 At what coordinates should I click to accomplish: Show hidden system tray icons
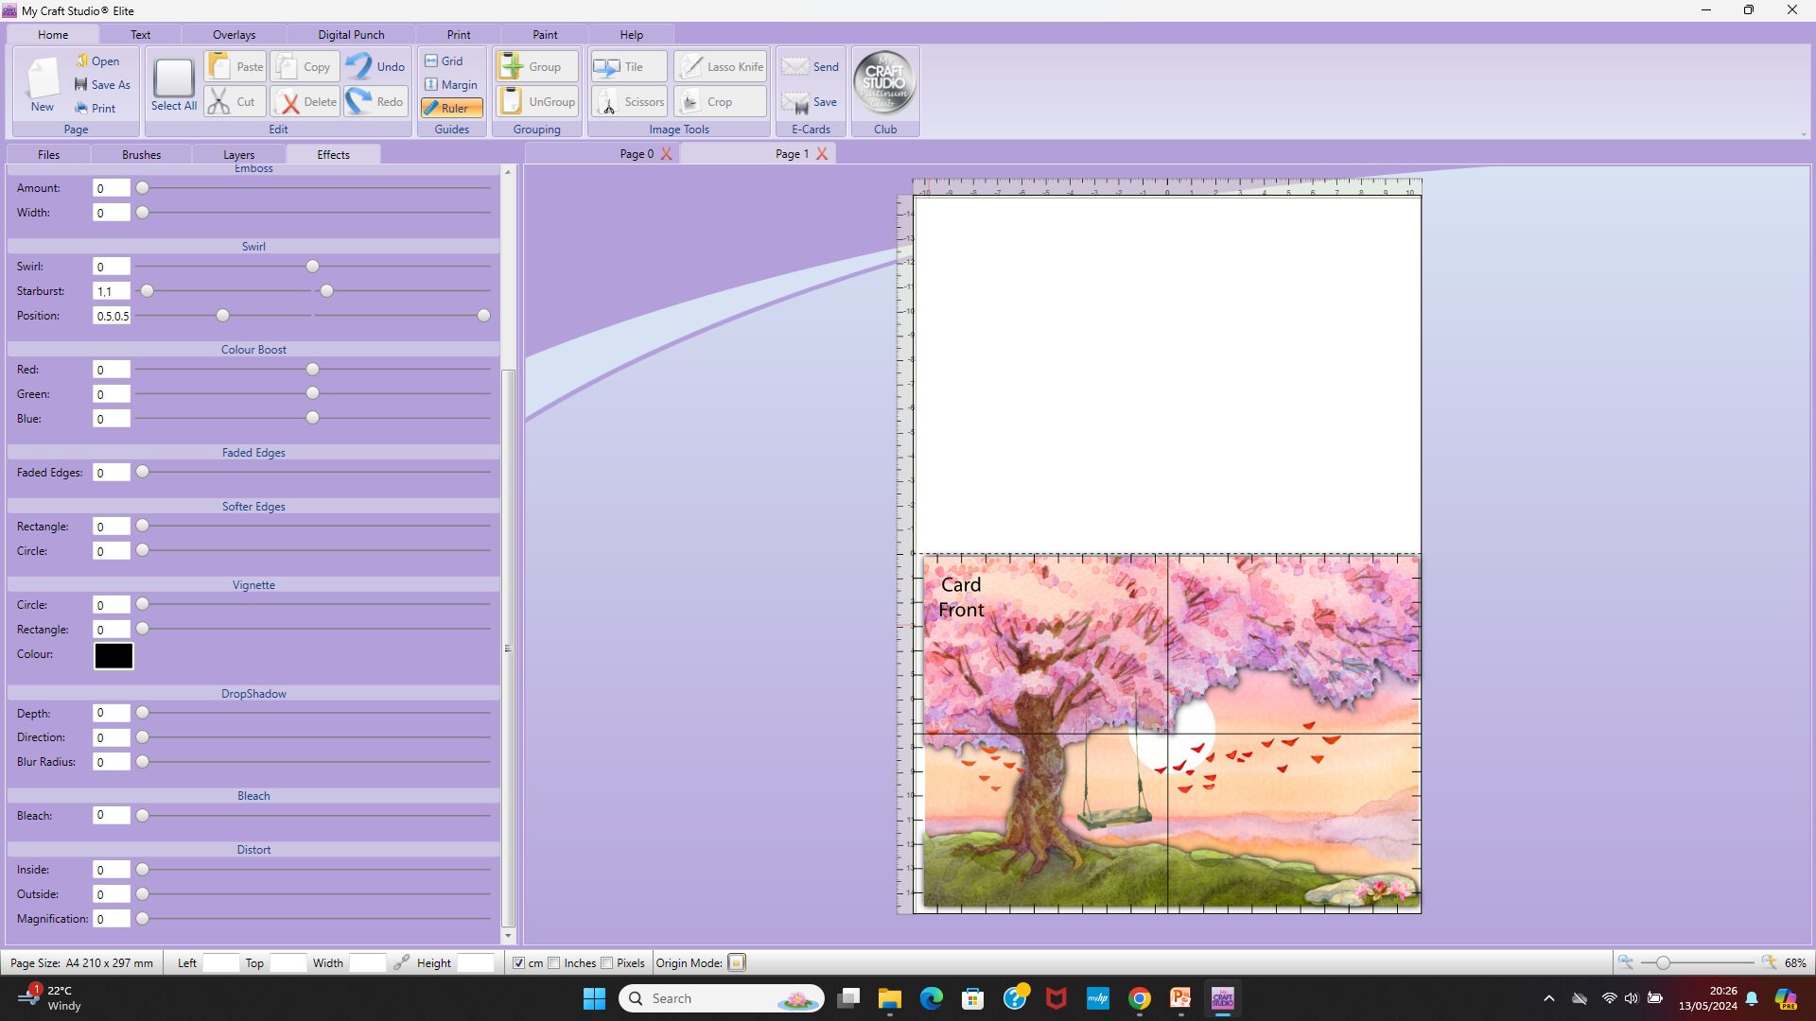tap(1548, 998)
